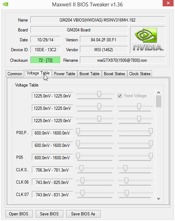Viewport: 175px width, 221px height.
Task: Click the Device ID field 10DE - 13C2
Action: (x=46, y=50)
